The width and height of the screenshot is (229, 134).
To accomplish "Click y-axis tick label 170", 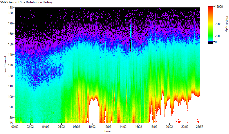I will (10, 23).
